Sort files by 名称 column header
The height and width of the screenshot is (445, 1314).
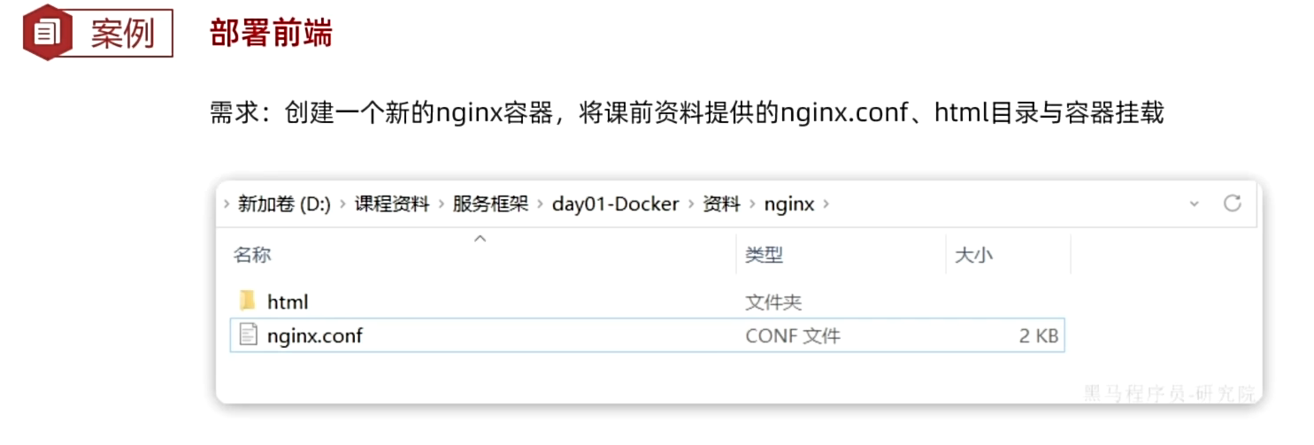click(252, 255)
